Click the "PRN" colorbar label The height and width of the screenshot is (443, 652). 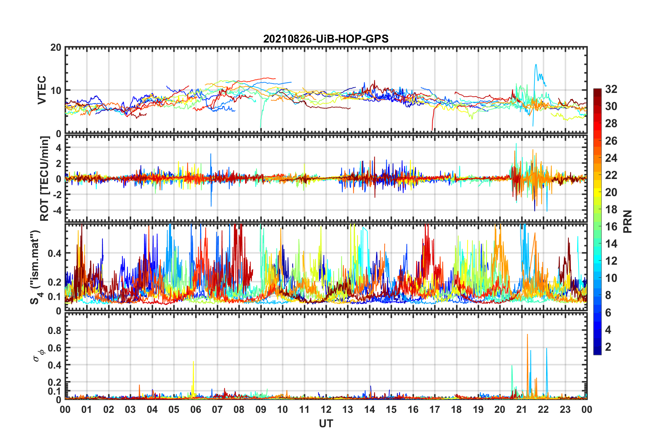[x=628, y=221]
